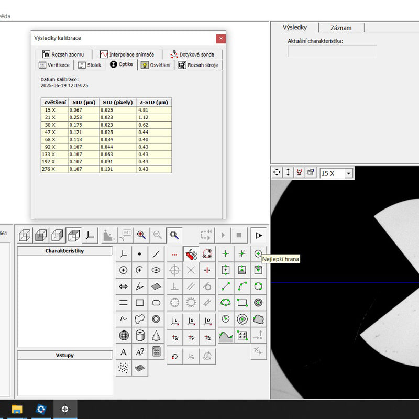Select the green crosshair point edge tool

[226, 253]
